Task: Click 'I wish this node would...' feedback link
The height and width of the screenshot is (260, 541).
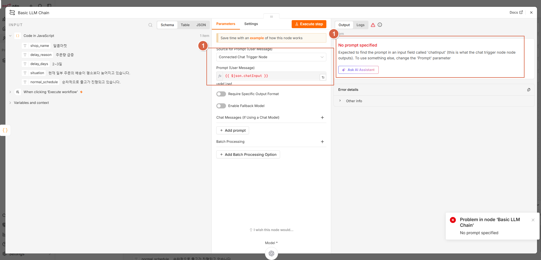Action: [x=271, y=230]
